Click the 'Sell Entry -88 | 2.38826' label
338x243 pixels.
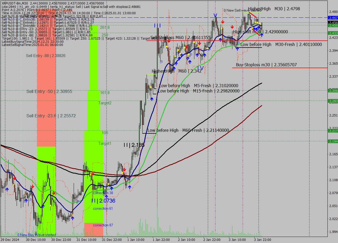coord(46,56)
